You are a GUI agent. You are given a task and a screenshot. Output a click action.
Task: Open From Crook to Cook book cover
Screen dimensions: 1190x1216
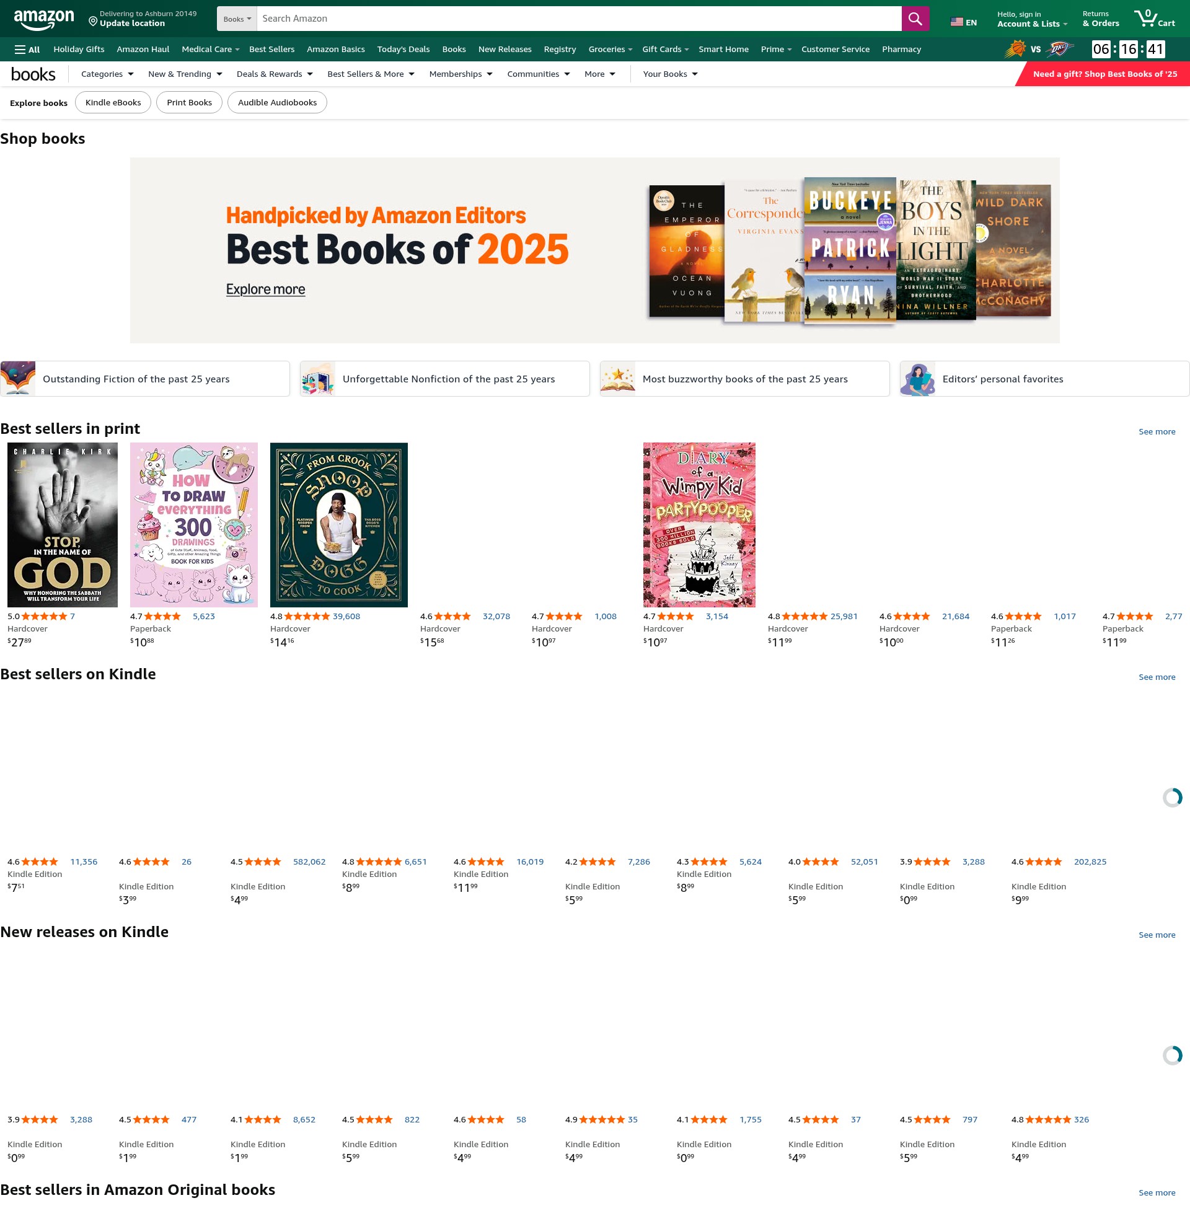339,525
